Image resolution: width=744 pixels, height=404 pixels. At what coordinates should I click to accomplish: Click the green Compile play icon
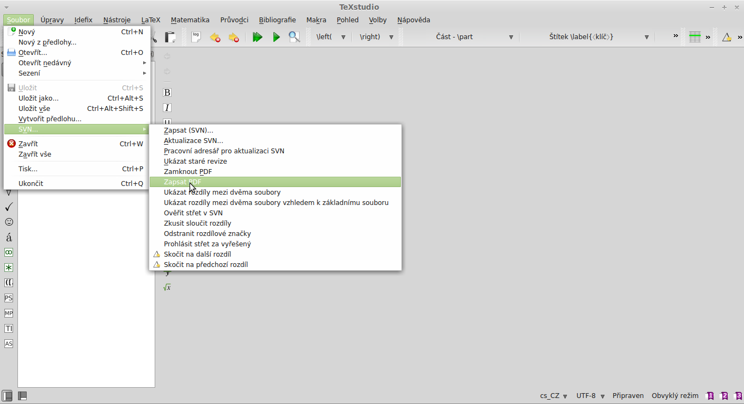276,37
